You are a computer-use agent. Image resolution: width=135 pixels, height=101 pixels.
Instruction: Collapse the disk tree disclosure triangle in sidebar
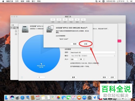(x=11, y=28)
